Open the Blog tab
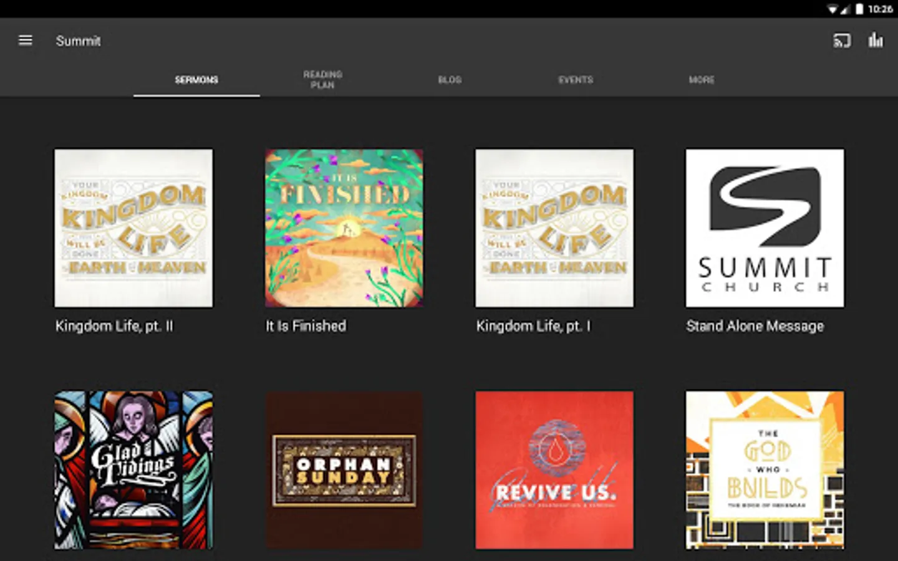898x561 pixels. 450,80
